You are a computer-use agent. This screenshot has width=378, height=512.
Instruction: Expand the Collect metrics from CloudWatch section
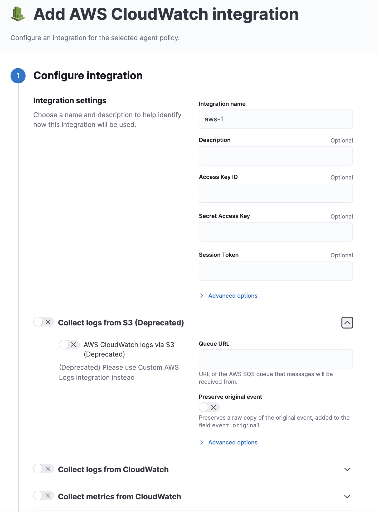pos(347,497)
